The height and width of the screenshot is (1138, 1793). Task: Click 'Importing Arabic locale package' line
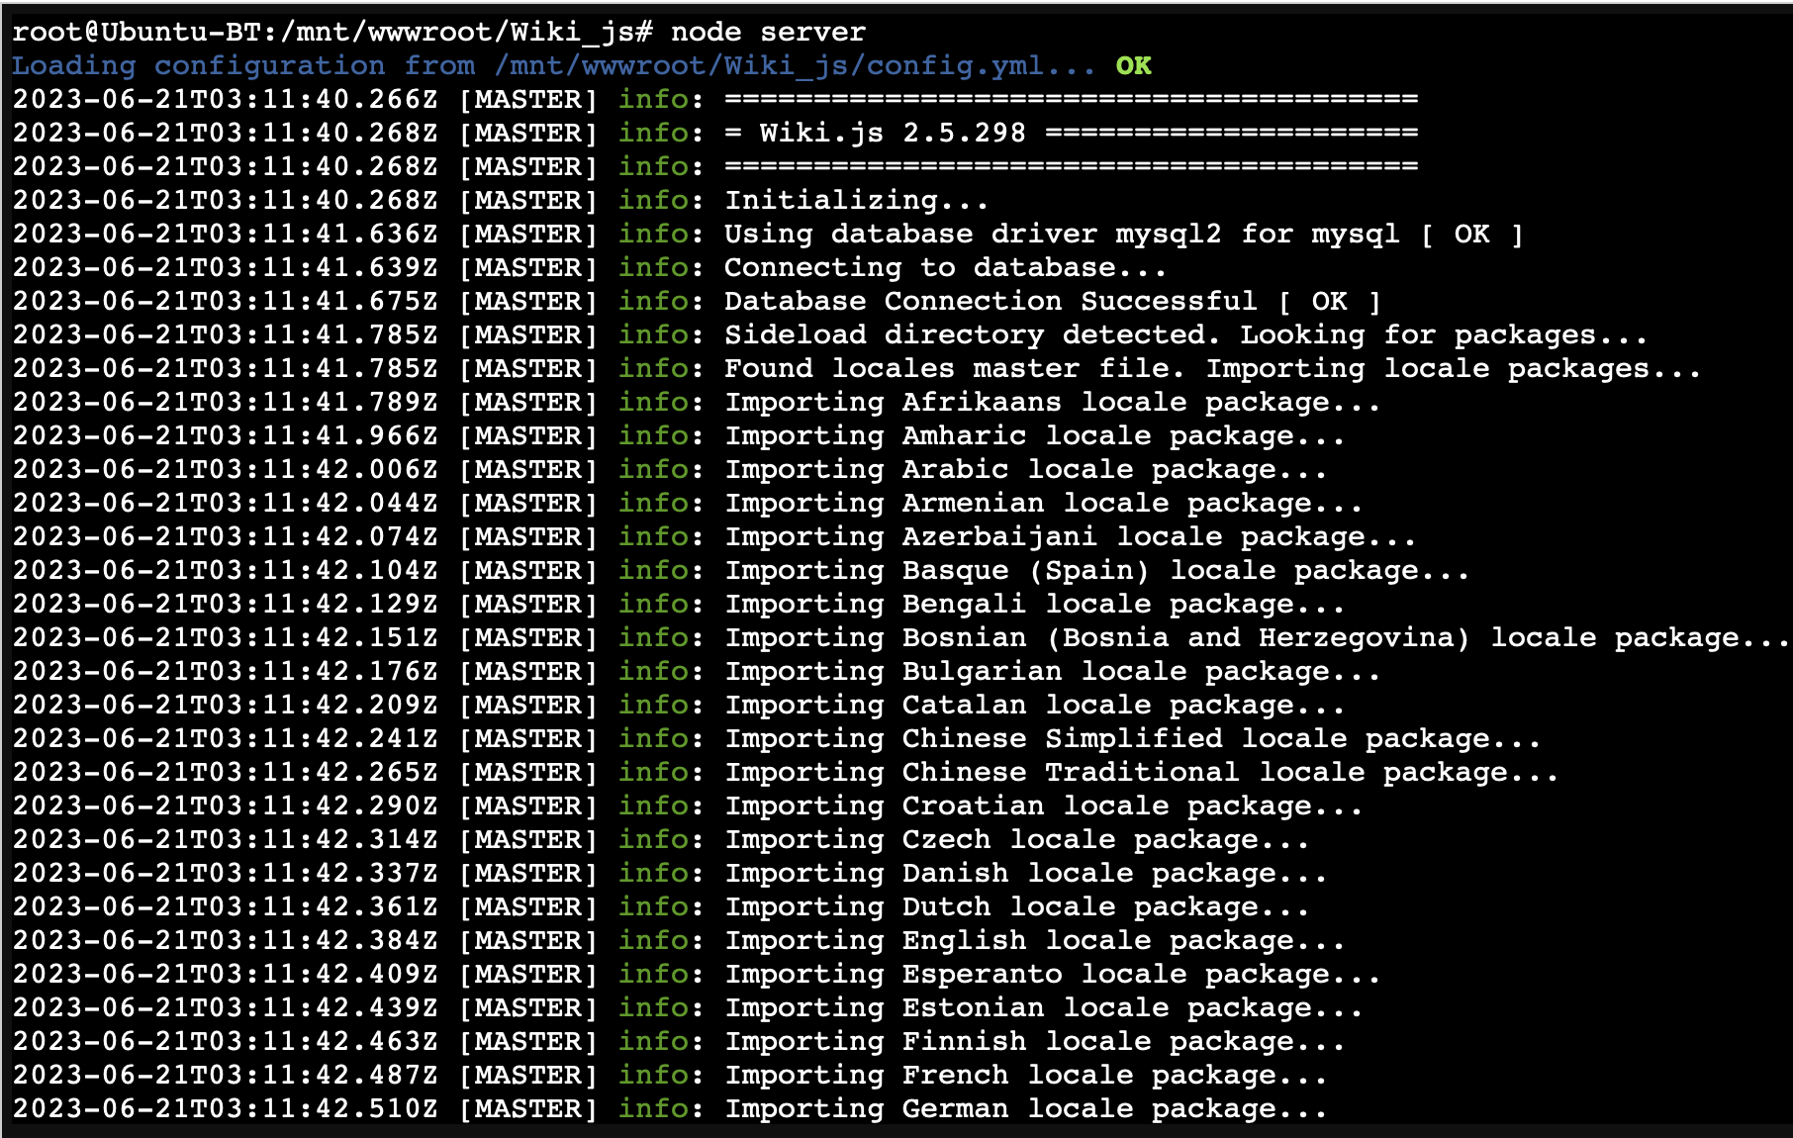[1025, 469]
